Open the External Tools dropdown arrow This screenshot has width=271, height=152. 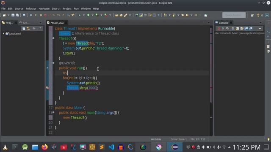tap(110, 15)
